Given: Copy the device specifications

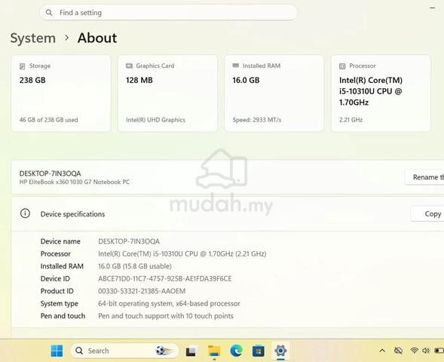Looking at the screenshot, I should coord(427,214).
